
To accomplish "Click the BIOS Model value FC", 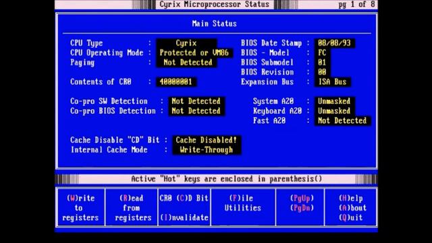I will tap(322, 53).
